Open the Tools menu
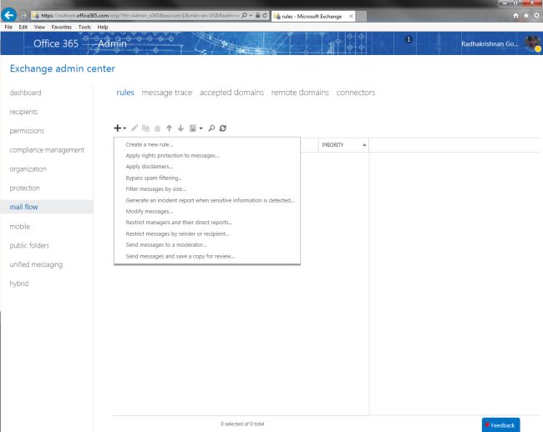The width and height of the screenshot is (543, 432). click(x=84, y=27)
